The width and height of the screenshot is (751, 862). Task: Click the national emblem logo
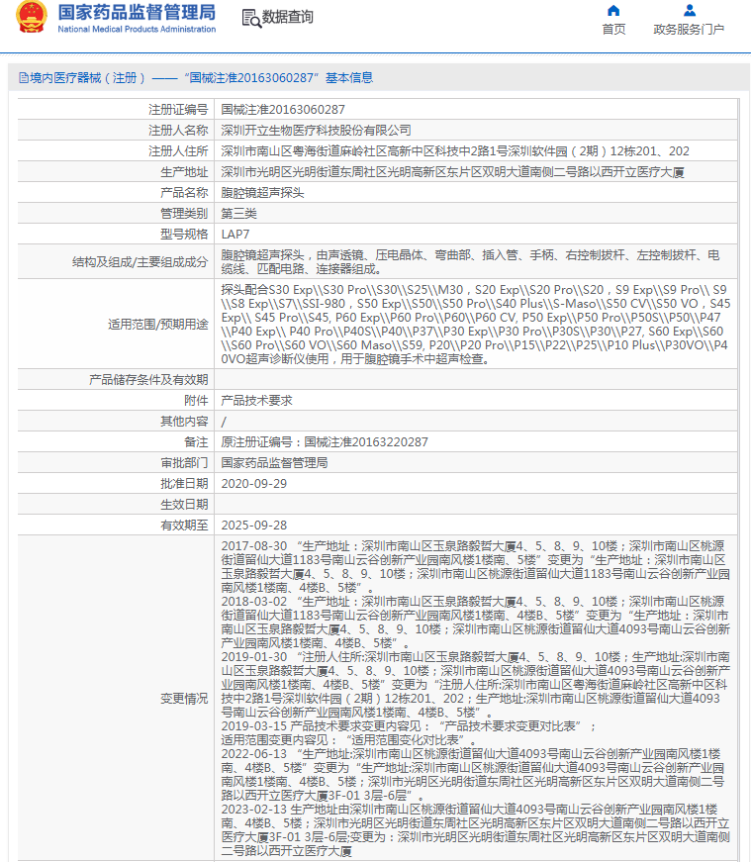click(x=32, y=17)
